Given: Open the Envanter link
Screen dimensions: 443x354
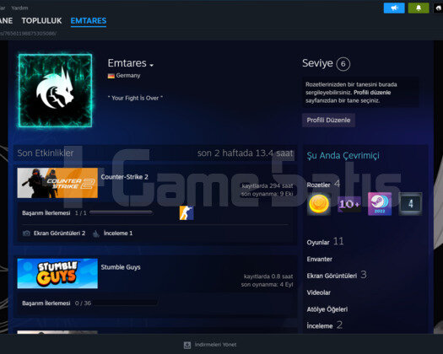Looking at the screenshot, I should click(320, 259).
